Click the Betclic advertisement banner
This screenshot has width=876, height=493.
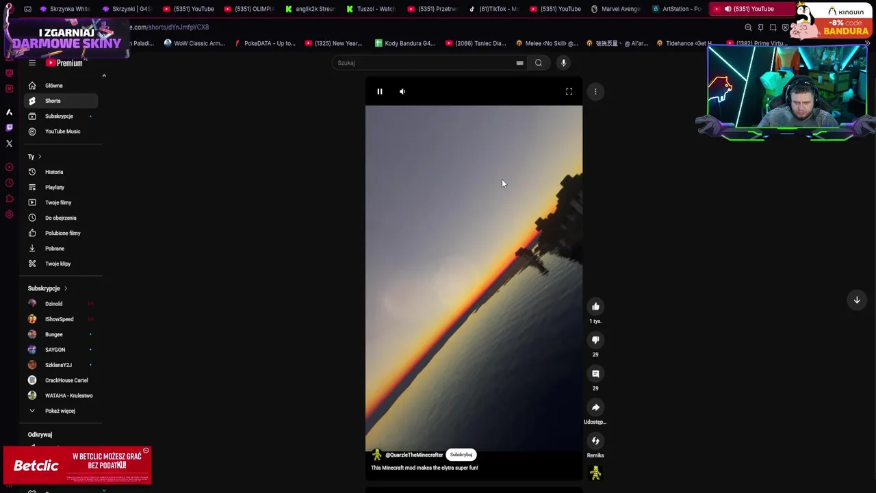[x=77, y=466]
